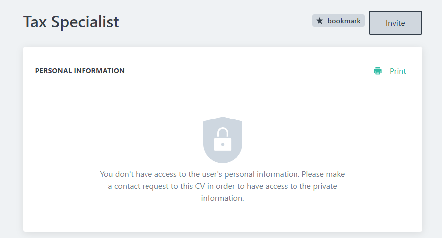
Task: Click the divider under Personal Information heading
Action: [222, 91]
